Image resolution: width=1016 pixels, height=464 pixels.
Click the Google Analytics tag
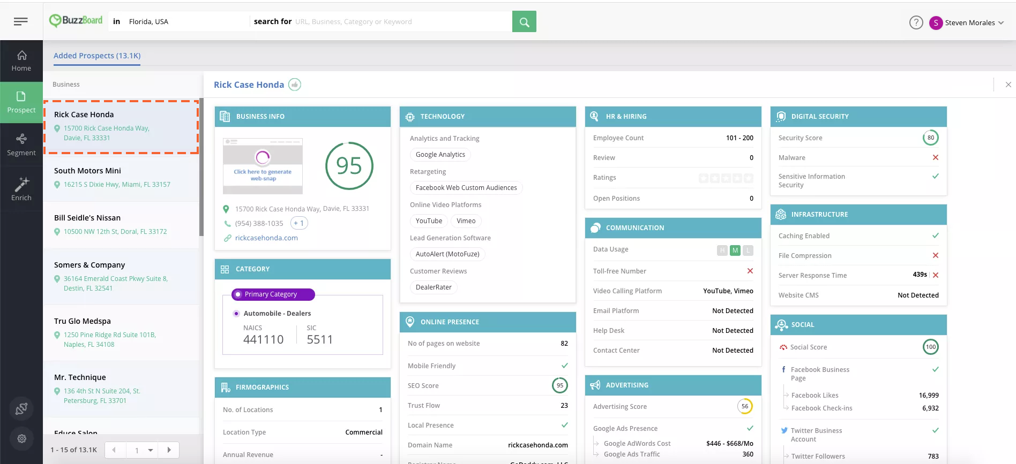coord(440,155)
